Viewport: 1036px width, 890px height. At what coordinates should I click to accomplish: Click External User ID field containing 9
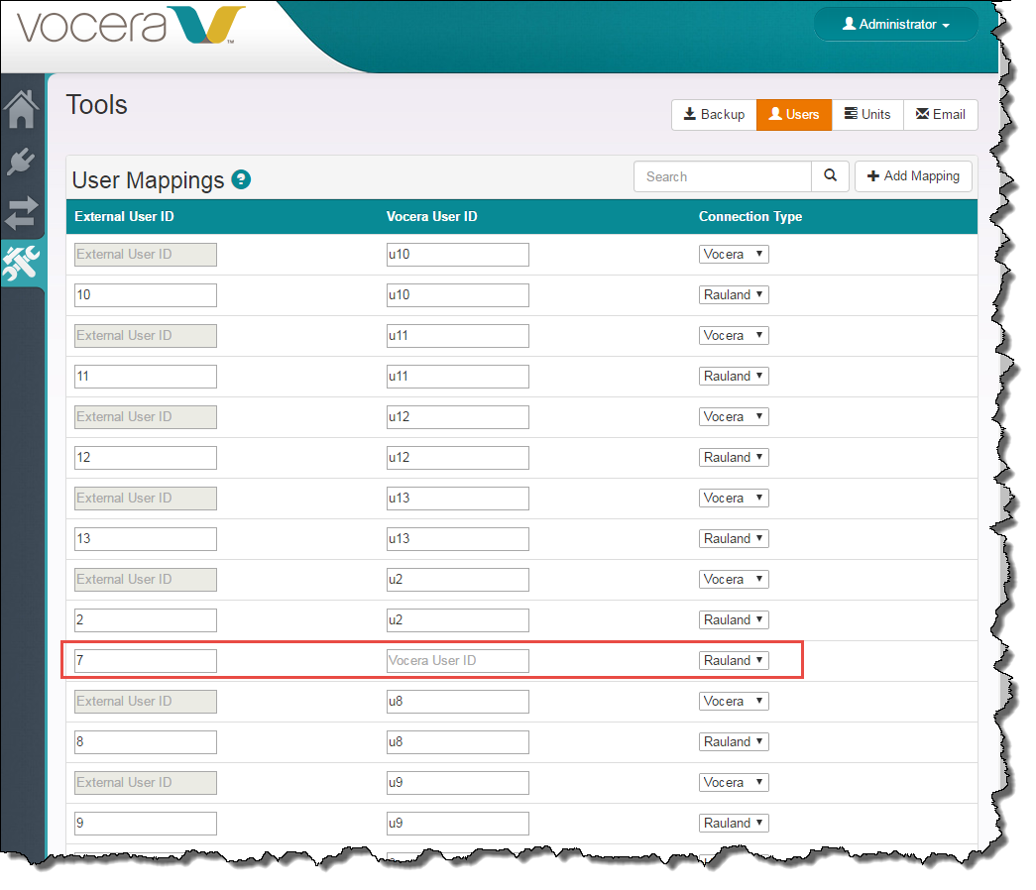[x=146, y=824]
